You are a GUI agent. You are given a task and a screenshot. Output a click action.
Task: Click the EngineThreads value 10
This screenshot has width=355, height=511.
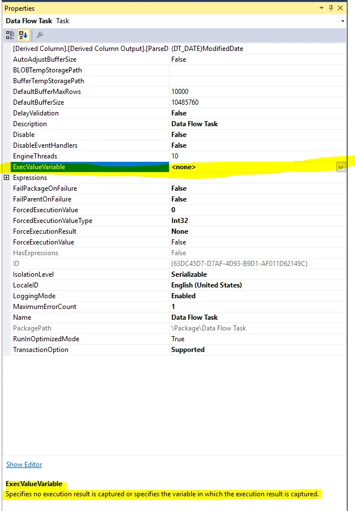(x=175, y=156)
